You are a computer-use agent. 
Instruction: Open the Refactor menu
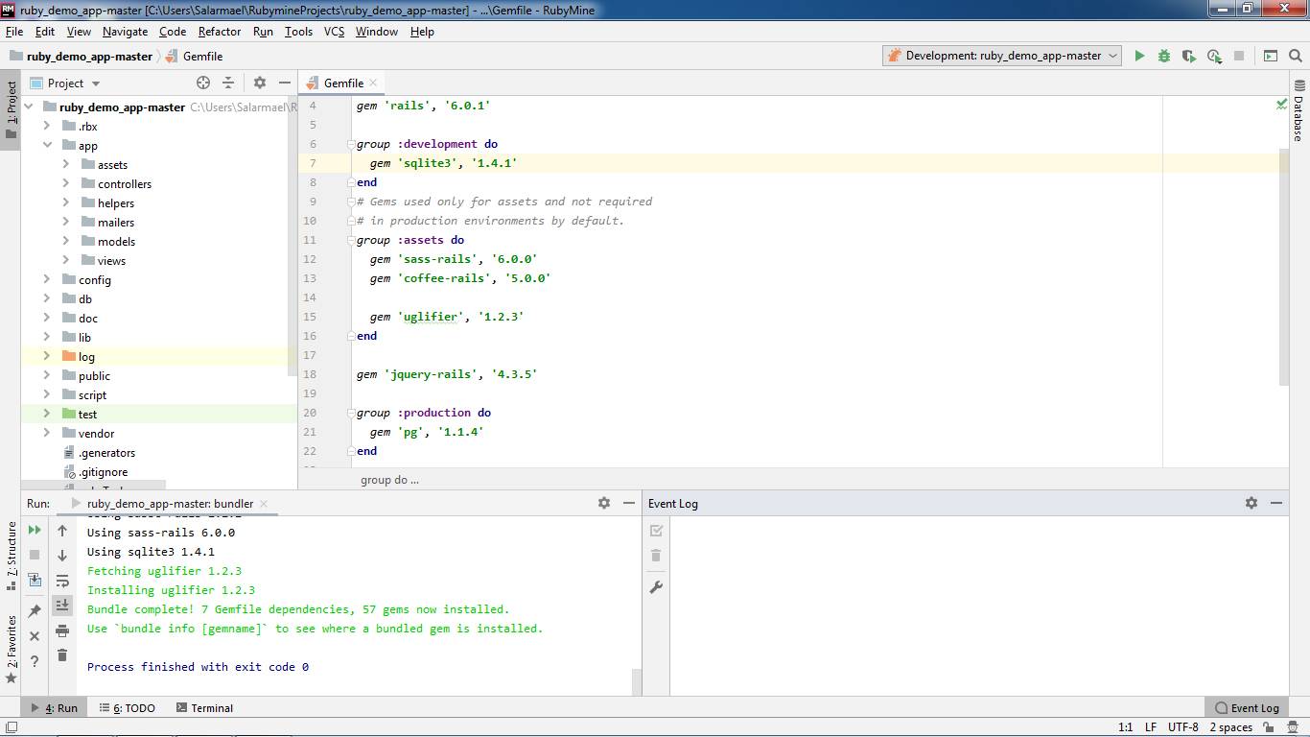tap(220, 32)
